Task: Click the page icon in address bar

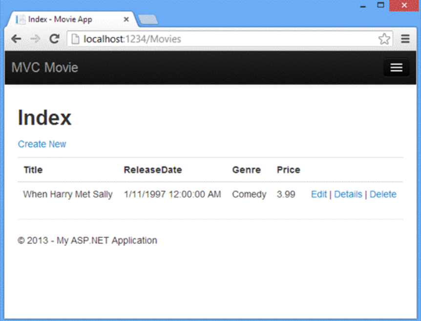Action: pos(75,39)
